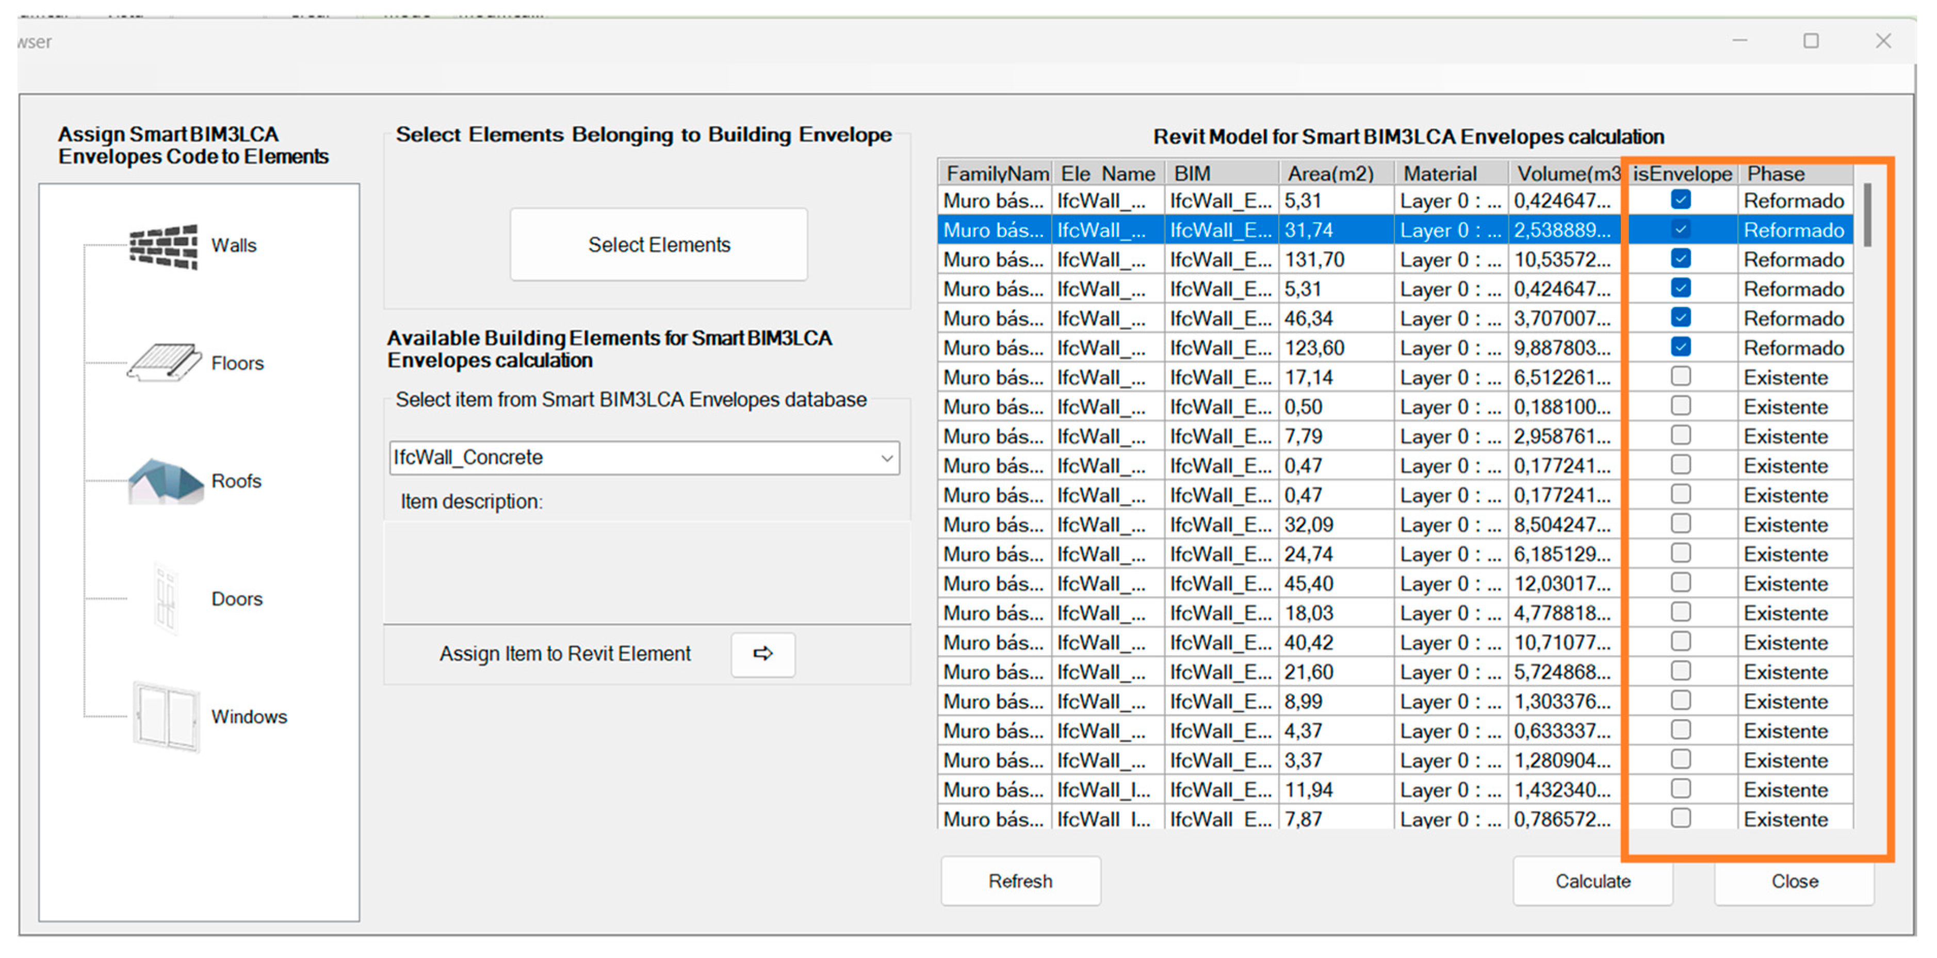The width and height of the screenshot is (1937, 958).
Task: Select the Floors slab icon
Action: pos(164,363)
